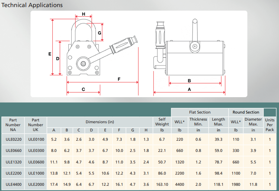This screenshot has width=279, height=191.
Task: Click the H dimension label above the shackle
Action: click(x=84, y=14)
